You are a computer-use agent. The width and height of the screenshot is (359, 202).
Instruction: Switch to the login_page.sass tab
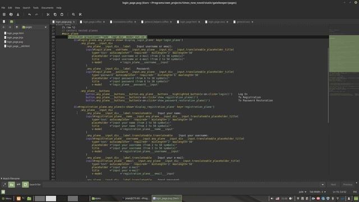tap(217, 22)
